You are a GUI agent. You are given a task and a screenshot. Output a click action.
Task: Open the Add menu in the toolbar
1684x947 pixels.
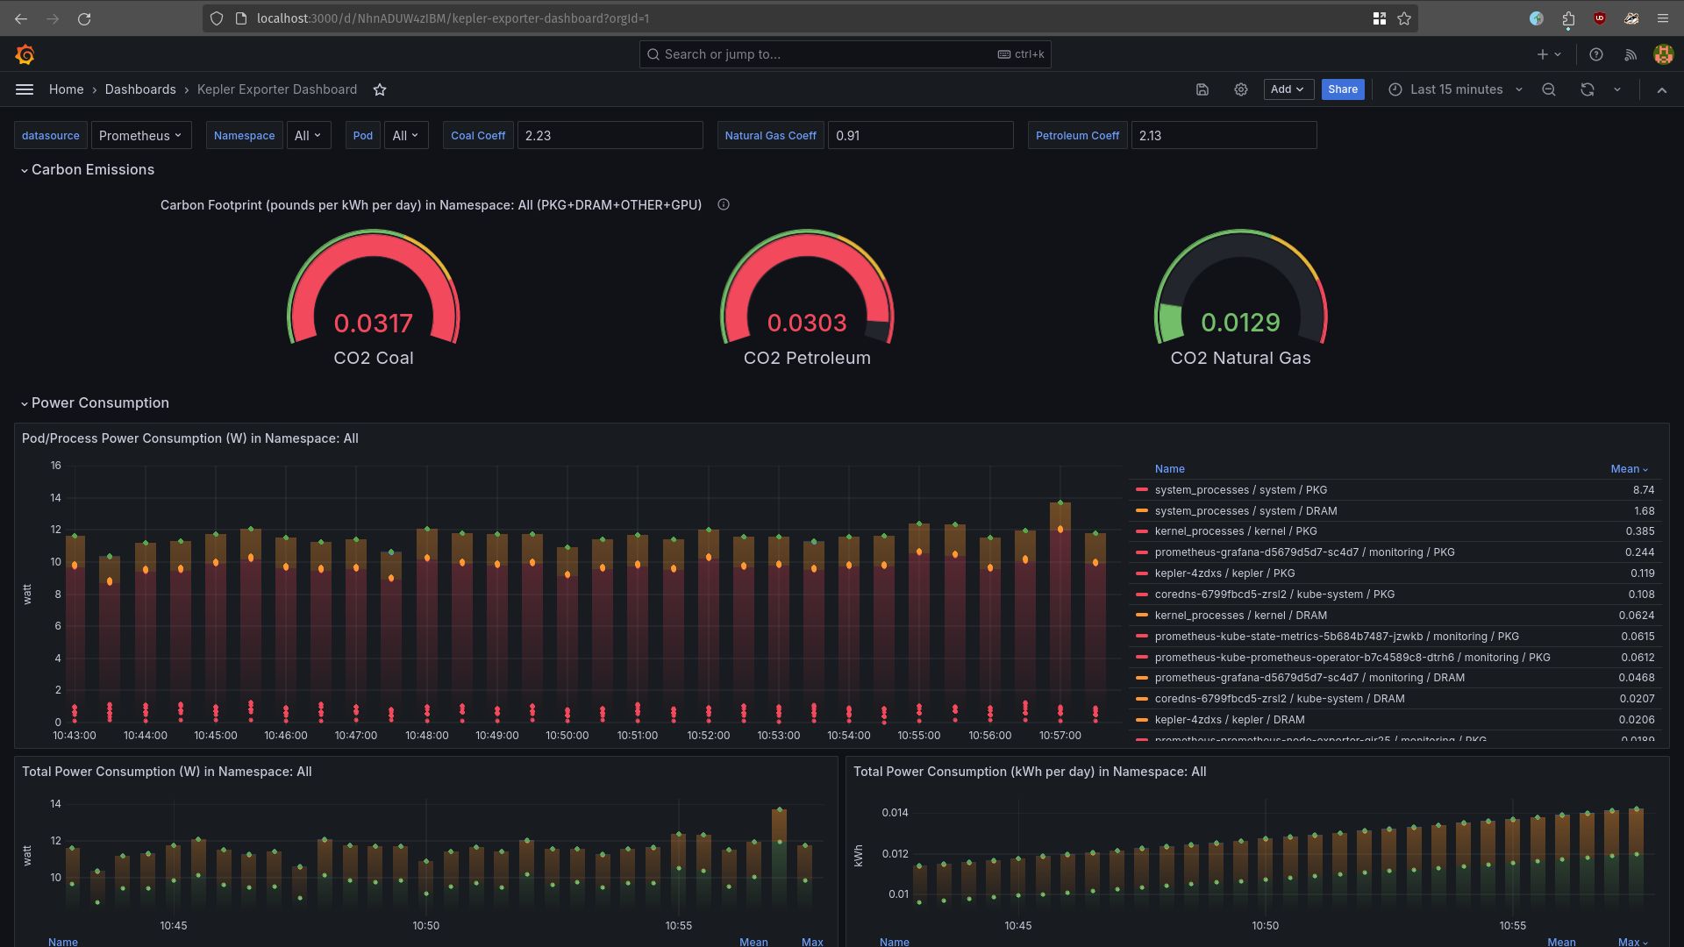point(1288,89)
